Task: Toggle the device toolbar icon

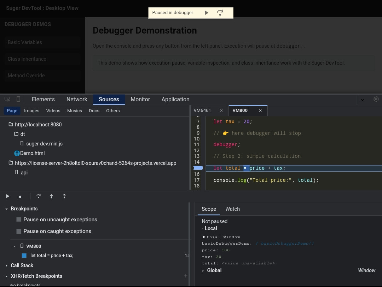Action: pyautogui.click(x=18, y=99)
